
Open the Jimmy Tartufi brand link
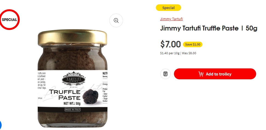[171, 19]
